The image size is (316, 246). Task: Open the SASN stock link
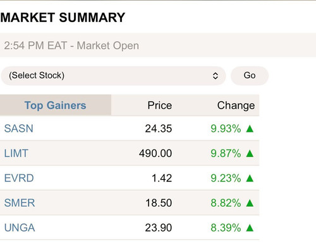pos(19,129)
